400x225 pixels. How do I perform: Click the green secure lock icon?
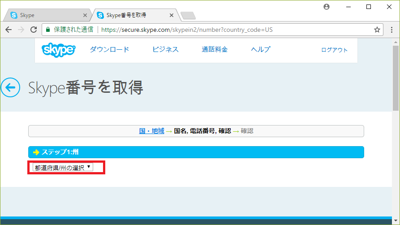[x=47, y=30]
